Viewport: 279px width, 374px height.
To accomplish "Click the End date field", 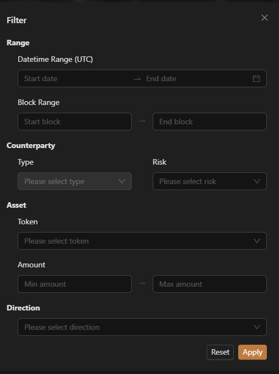I will coord(197,78).
